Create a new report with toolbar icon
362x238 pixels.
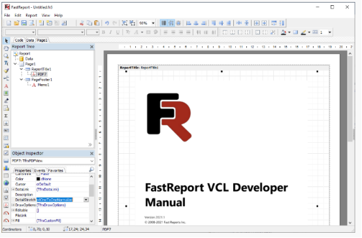click(x=8, y=23)
